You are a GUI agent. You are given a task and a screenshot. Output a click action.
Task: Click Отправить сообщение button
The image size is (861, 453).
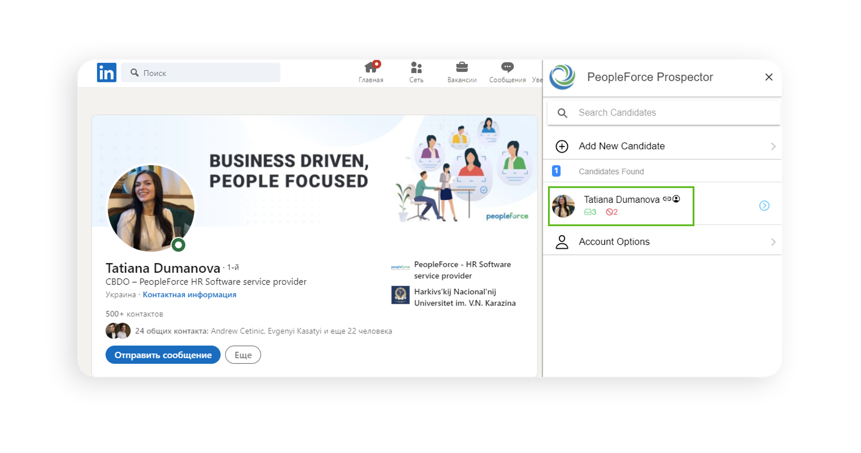click(163, 355)
